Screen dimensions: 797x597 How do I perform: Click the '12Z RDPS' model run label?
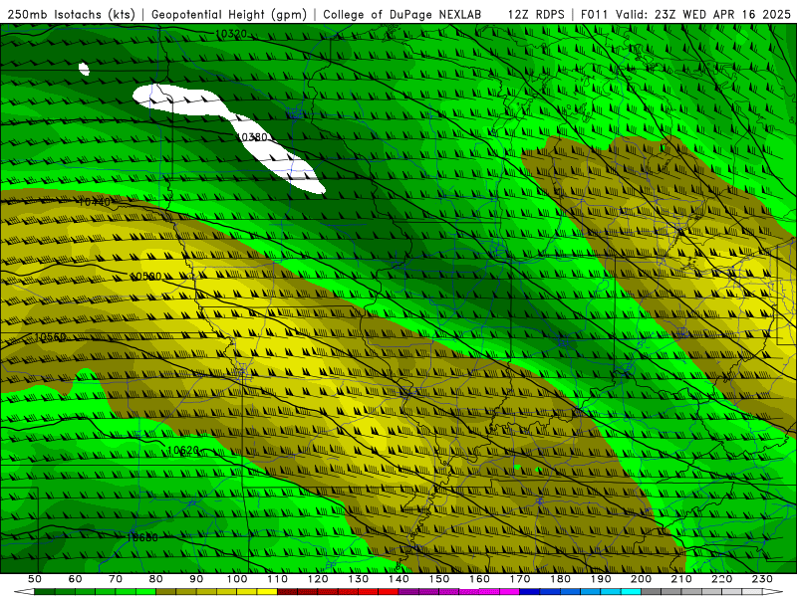tap(536, 15)
